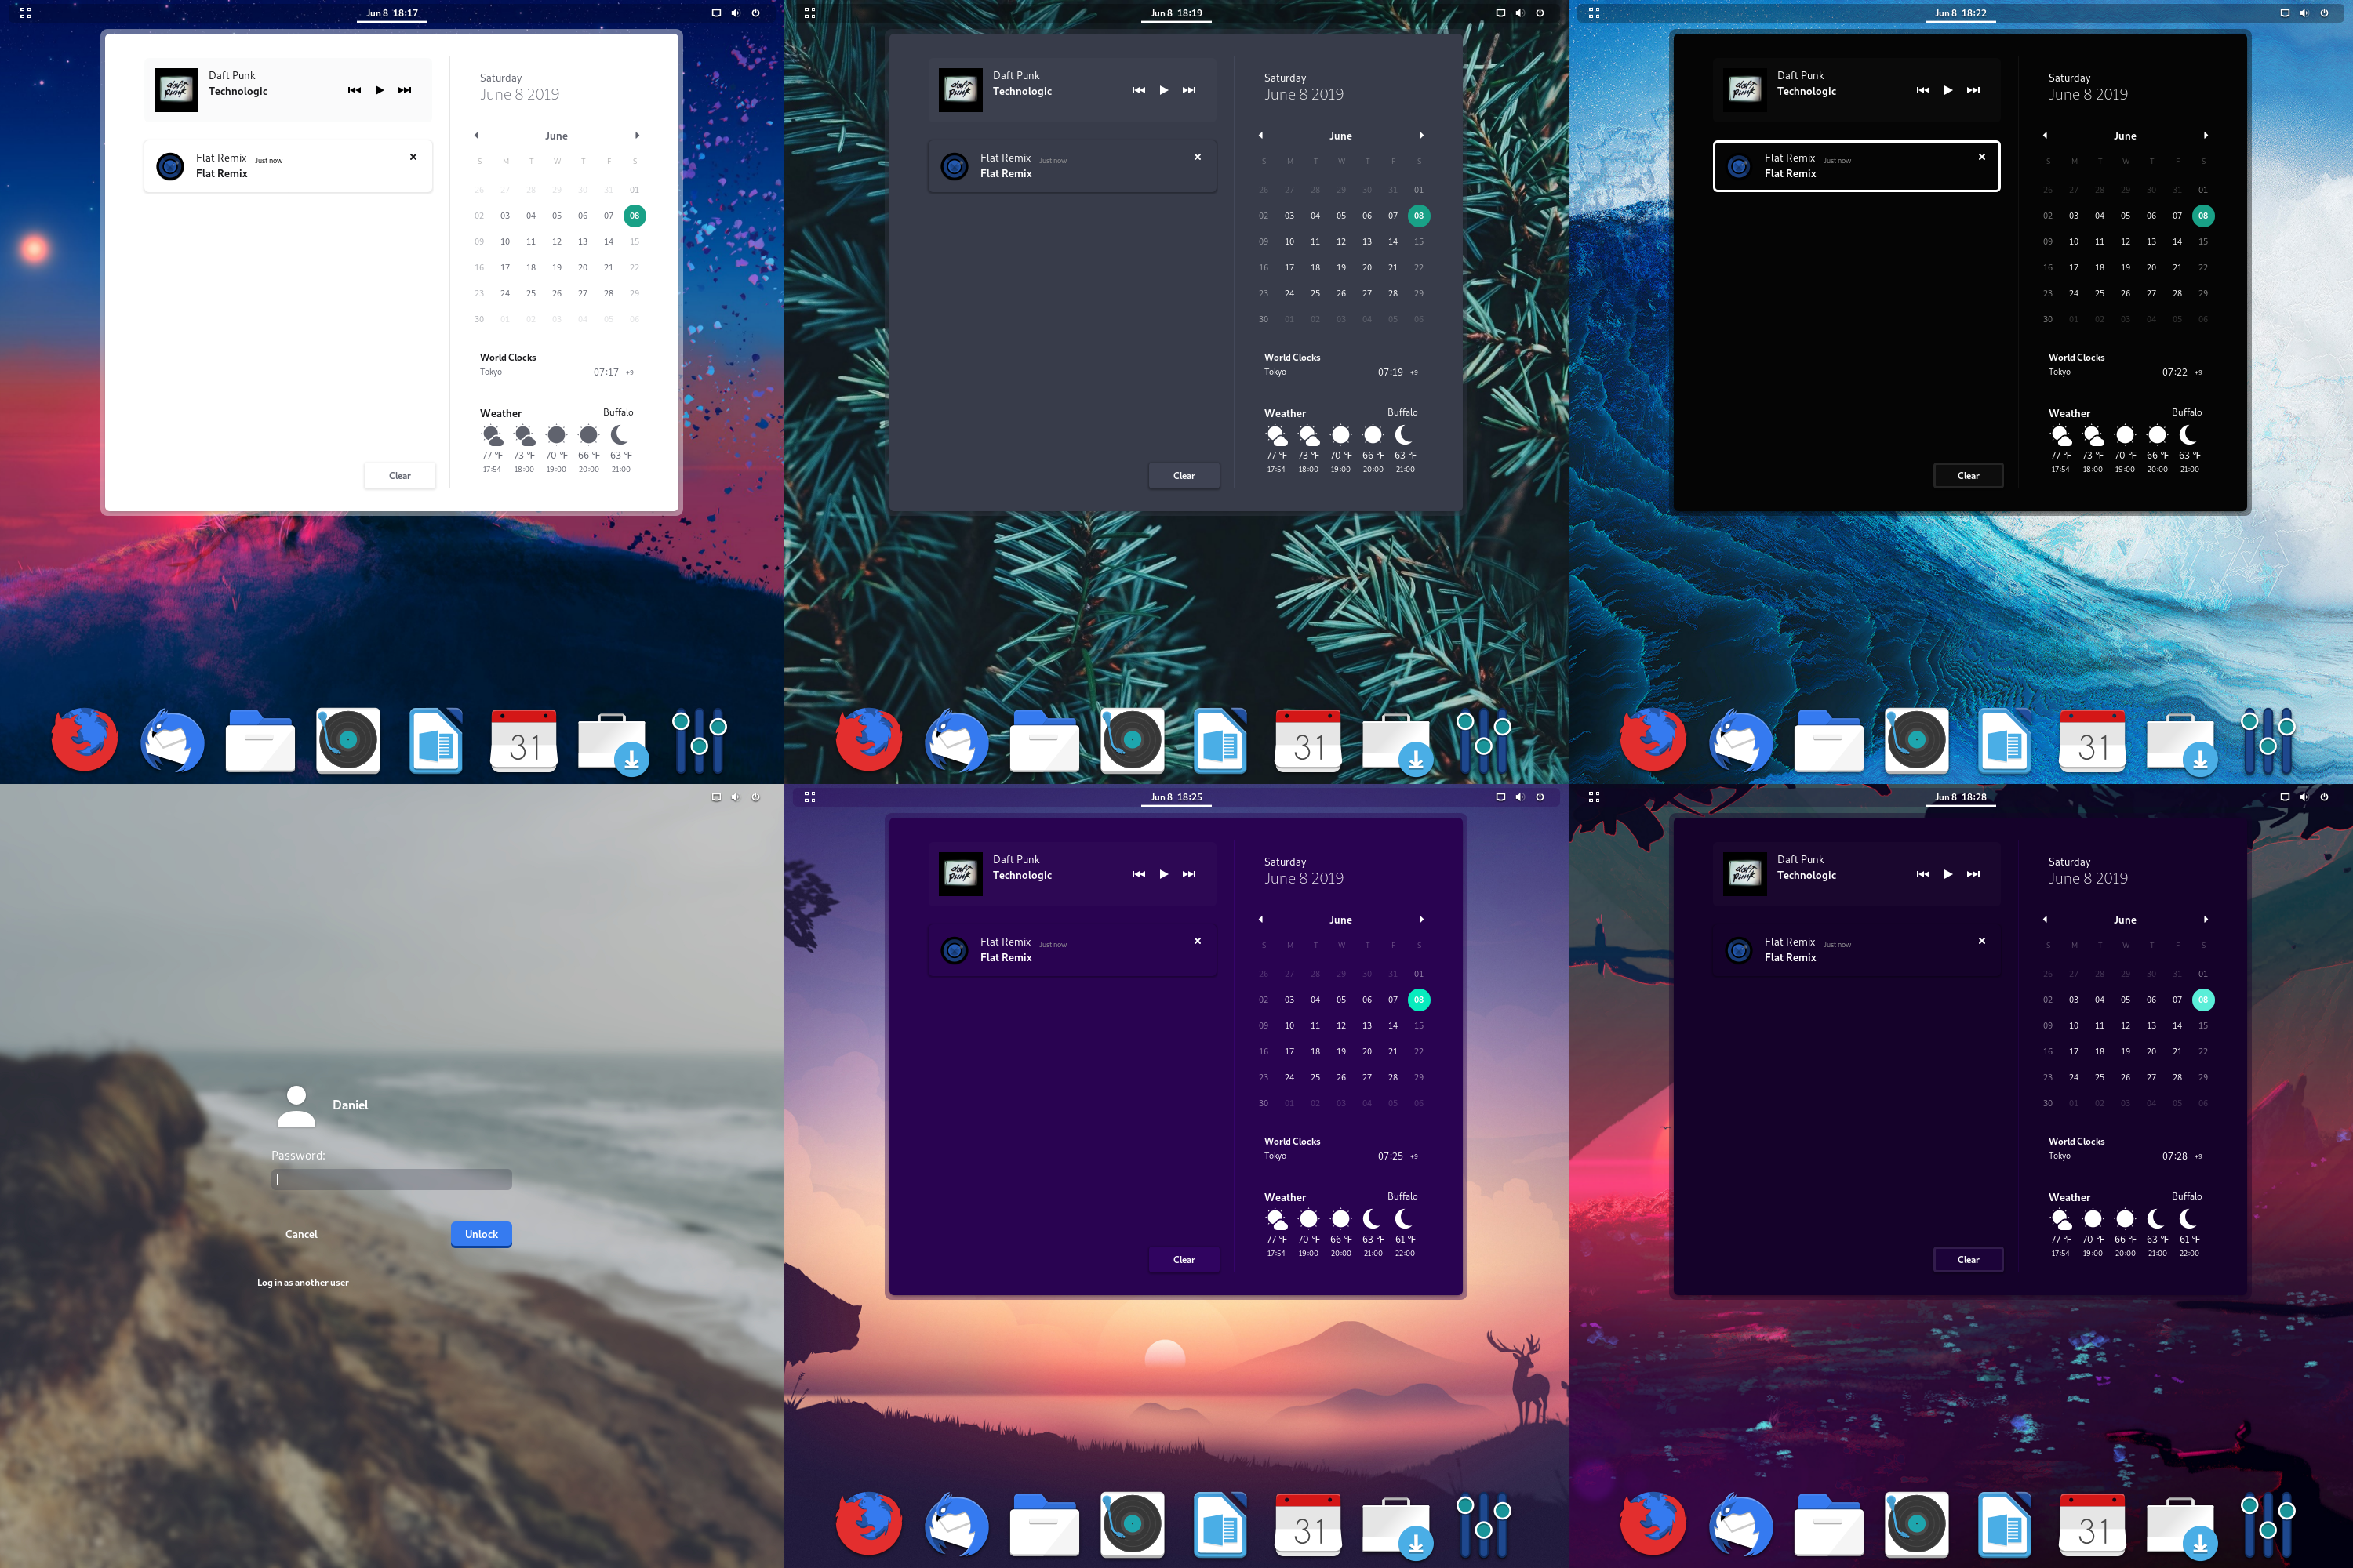Click the Password field on the lock screen
Screen dimensions: 2353x1568
[x=391, y=1180]
